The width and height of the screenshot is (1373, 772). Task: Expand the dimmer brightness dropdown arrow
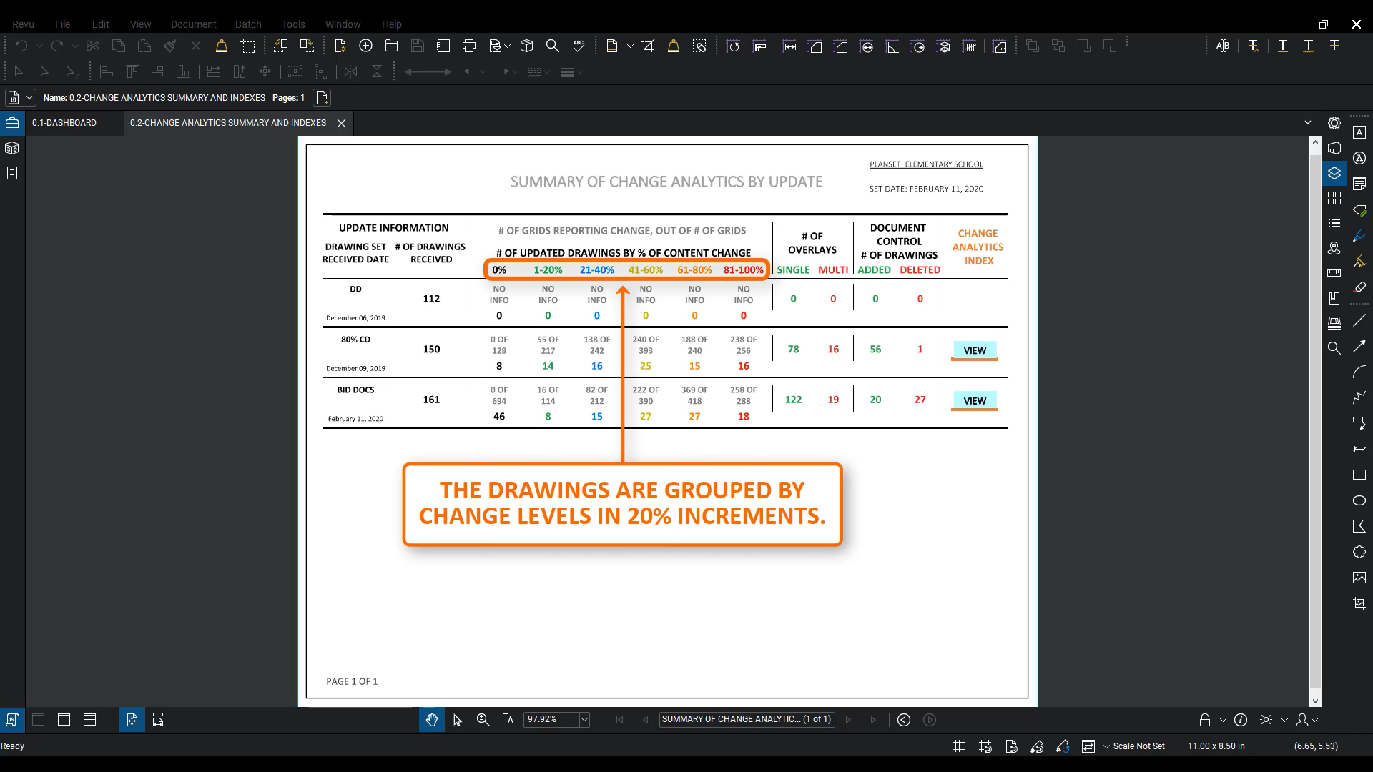(1284, 720)
